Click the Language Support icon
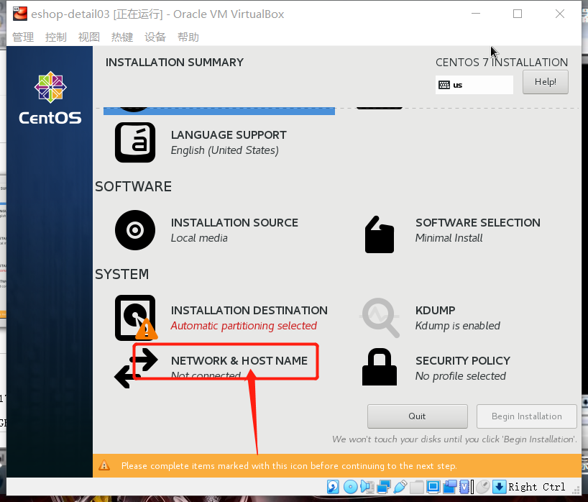 135,142
